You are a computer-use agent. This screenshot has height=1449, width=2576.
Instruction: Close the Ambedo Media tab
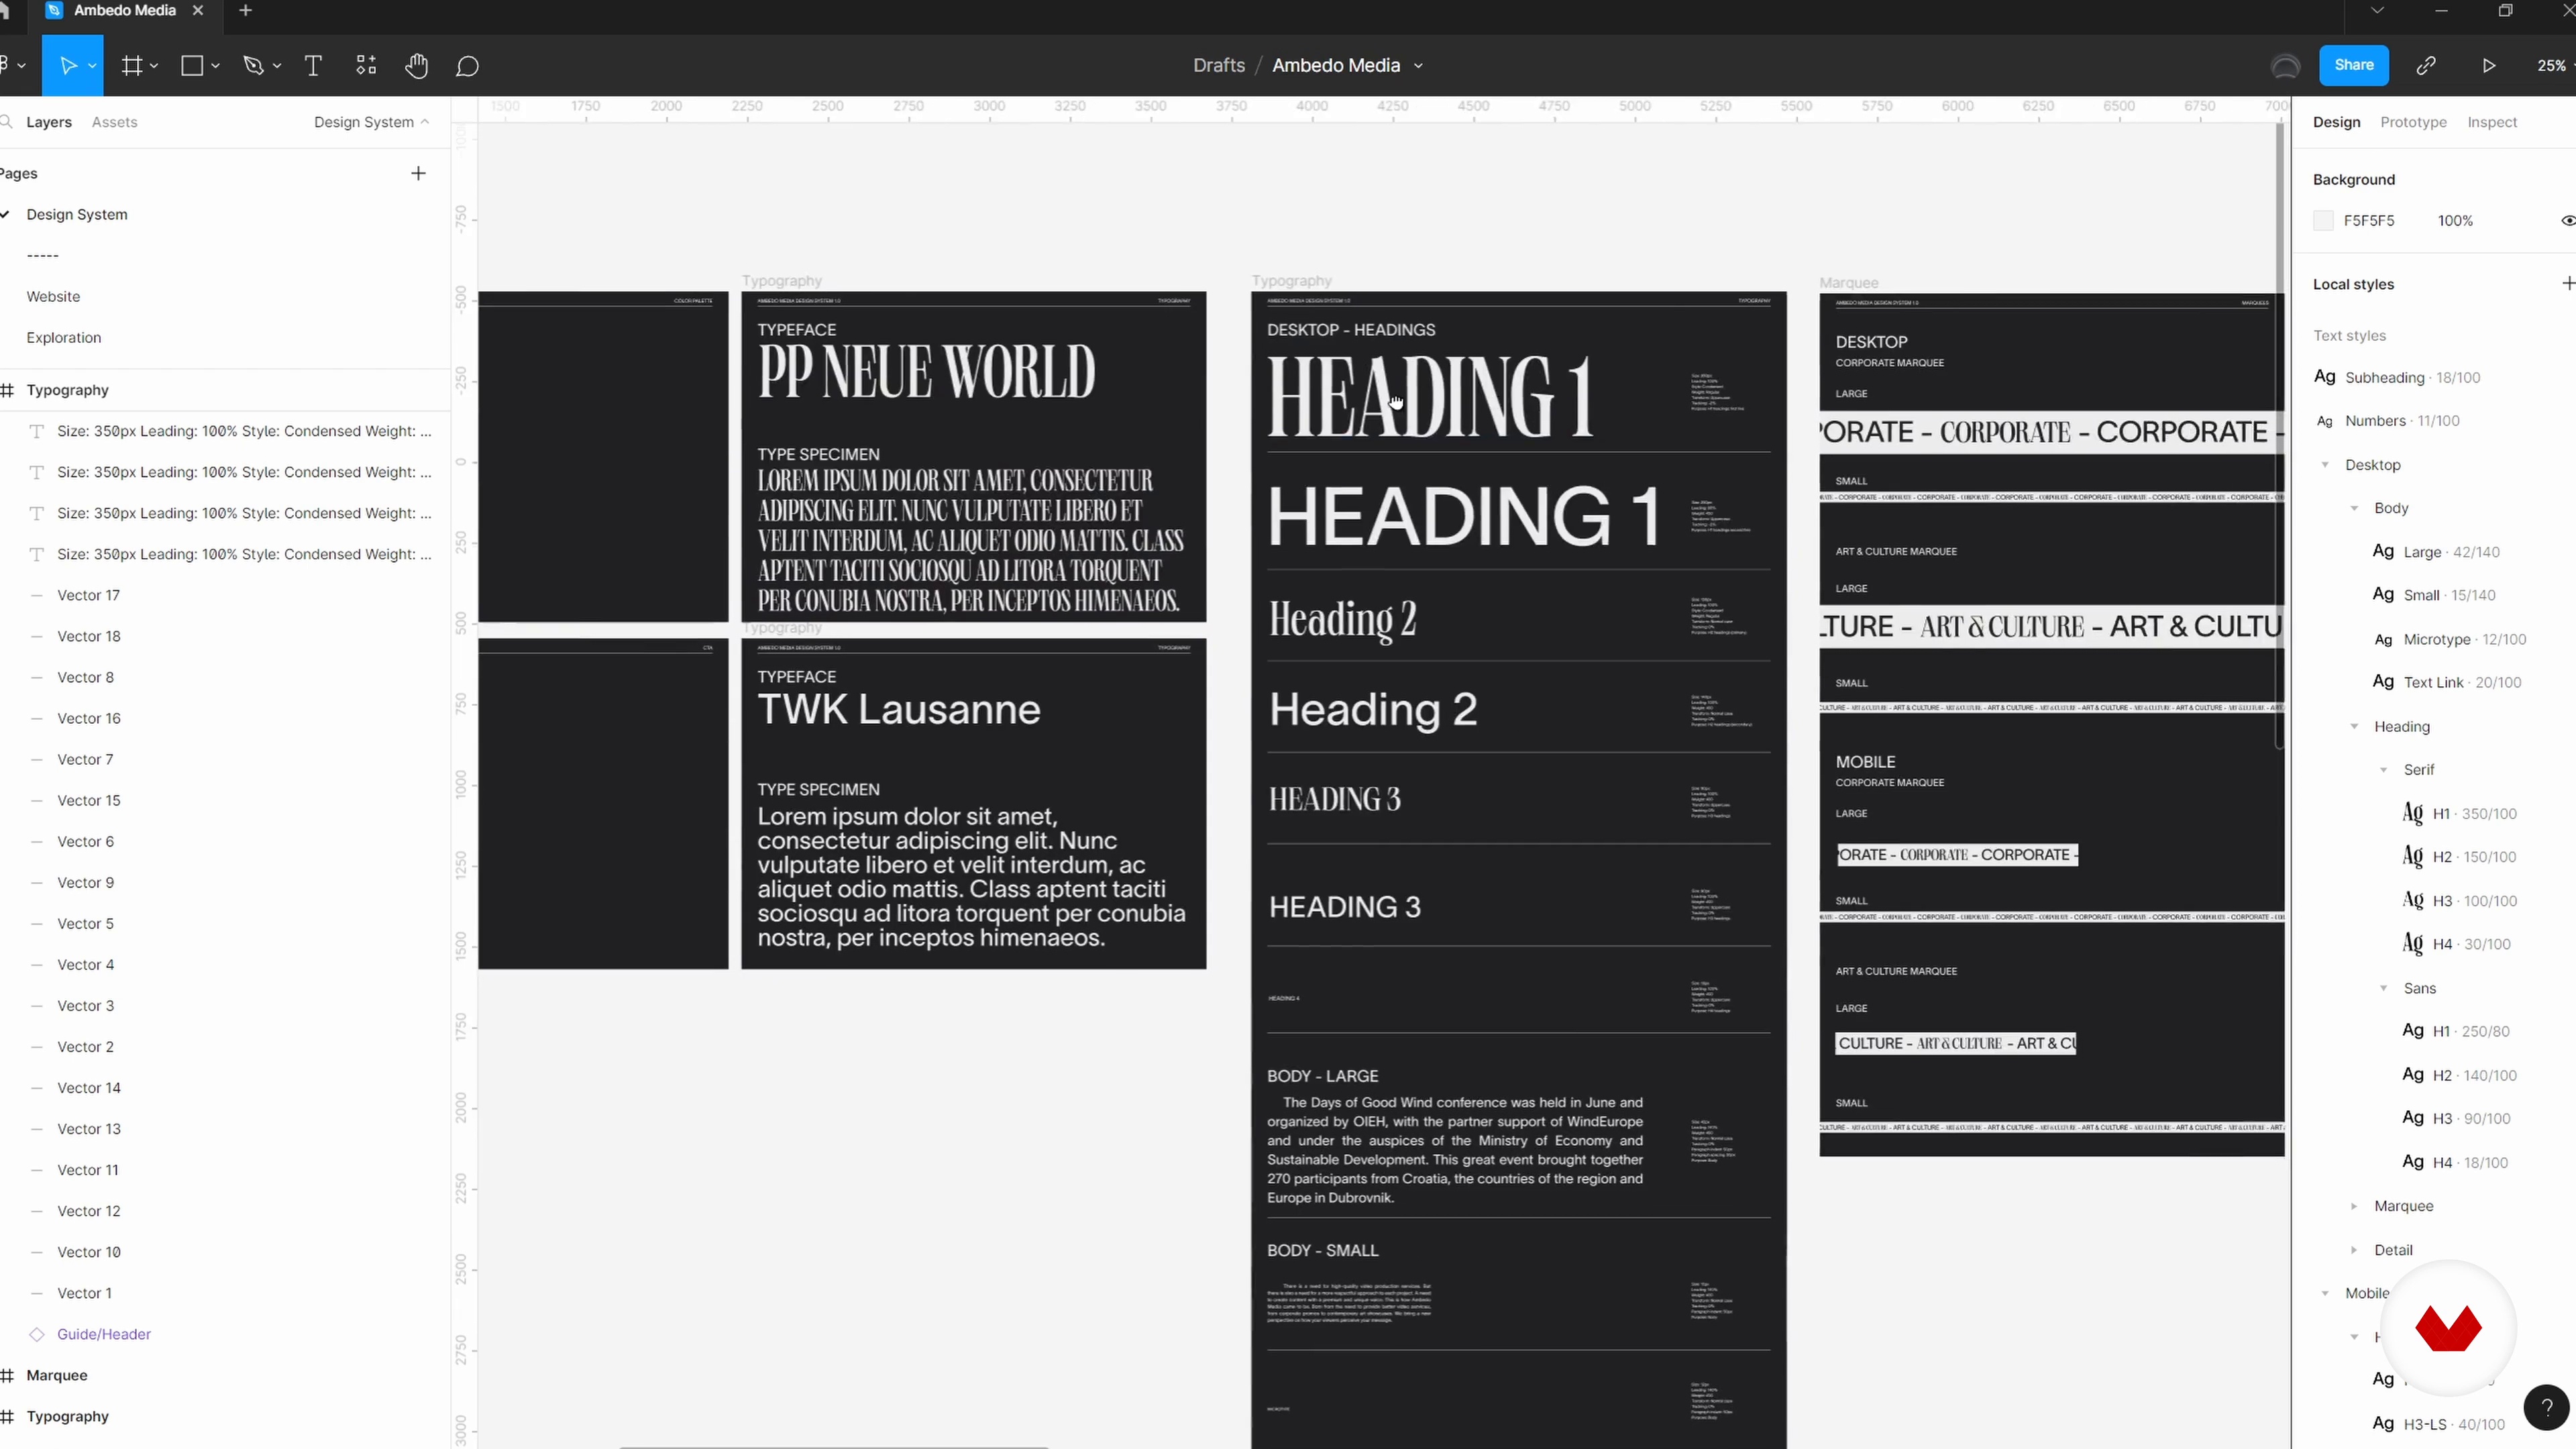[x=198, y=11]
